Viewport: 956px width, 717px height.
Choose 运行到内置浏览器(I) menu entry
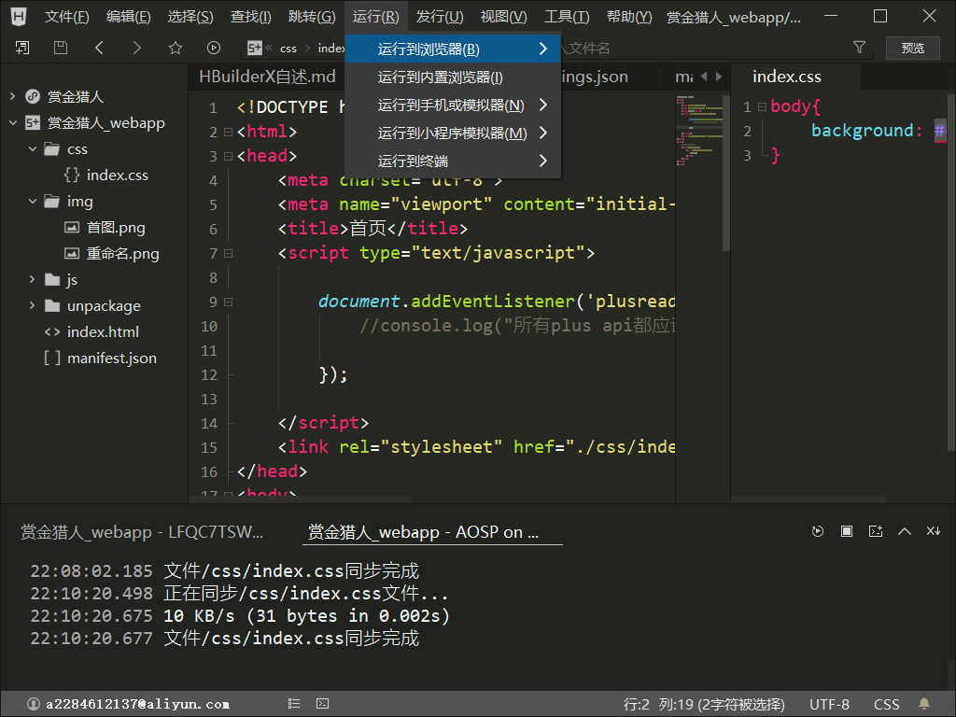point(453,77)
